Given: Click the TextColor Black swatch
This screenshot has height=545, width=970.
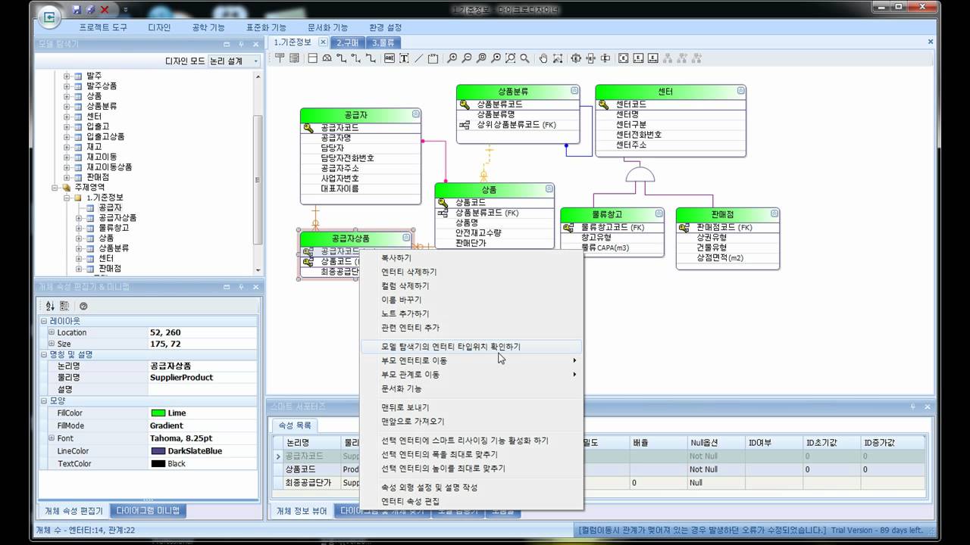Looking at the screenshot, I should click(158, 464).
